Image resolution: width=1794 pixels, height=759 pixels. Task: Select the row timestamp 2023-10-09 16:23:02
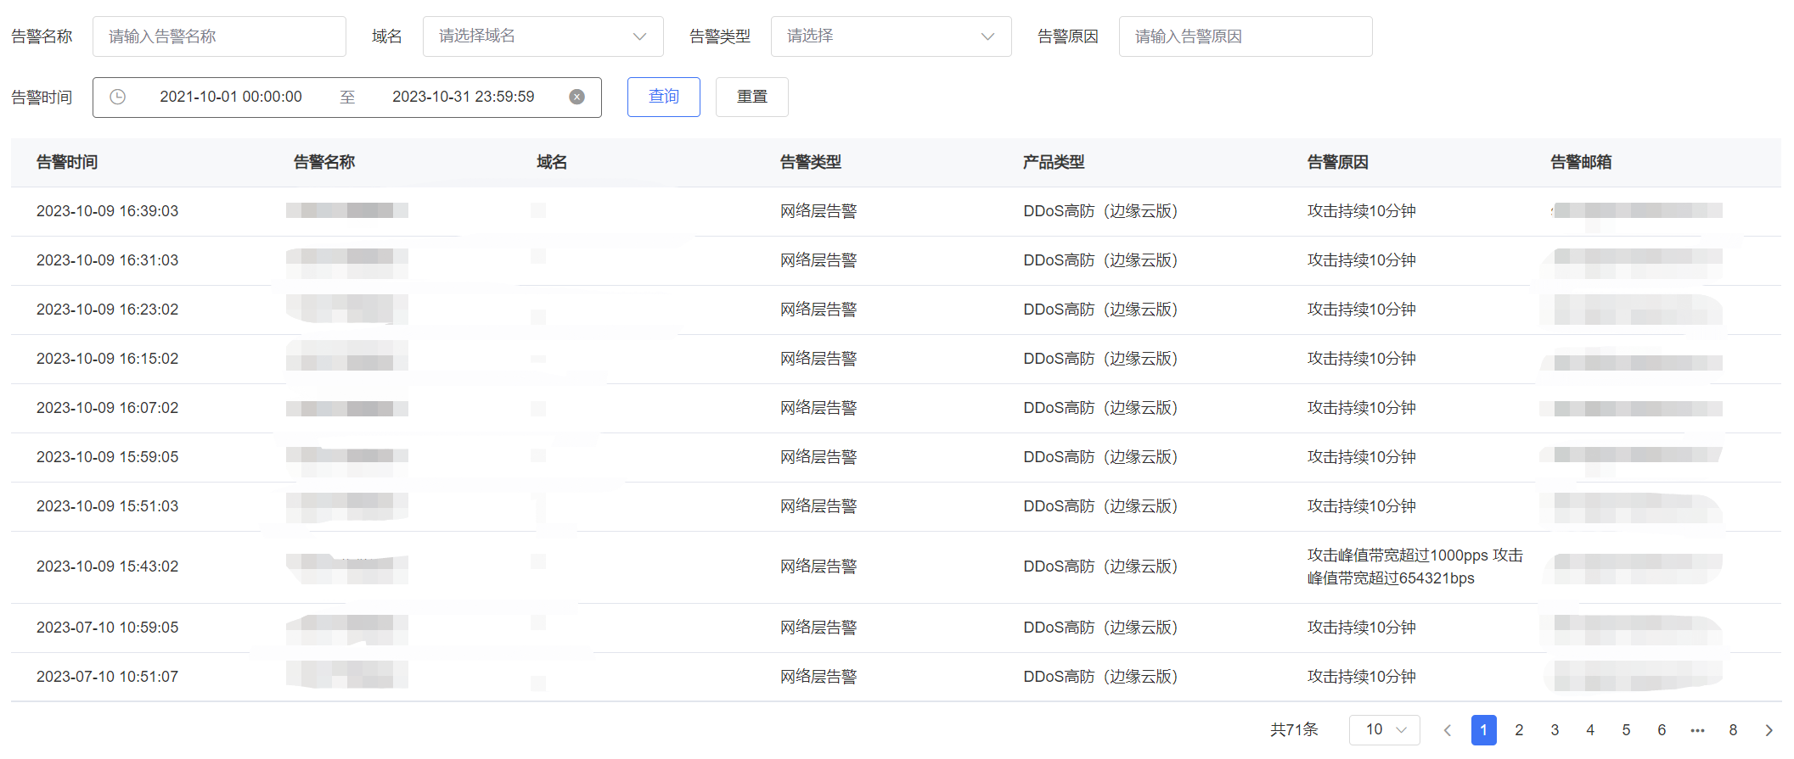tap(108, 310)
